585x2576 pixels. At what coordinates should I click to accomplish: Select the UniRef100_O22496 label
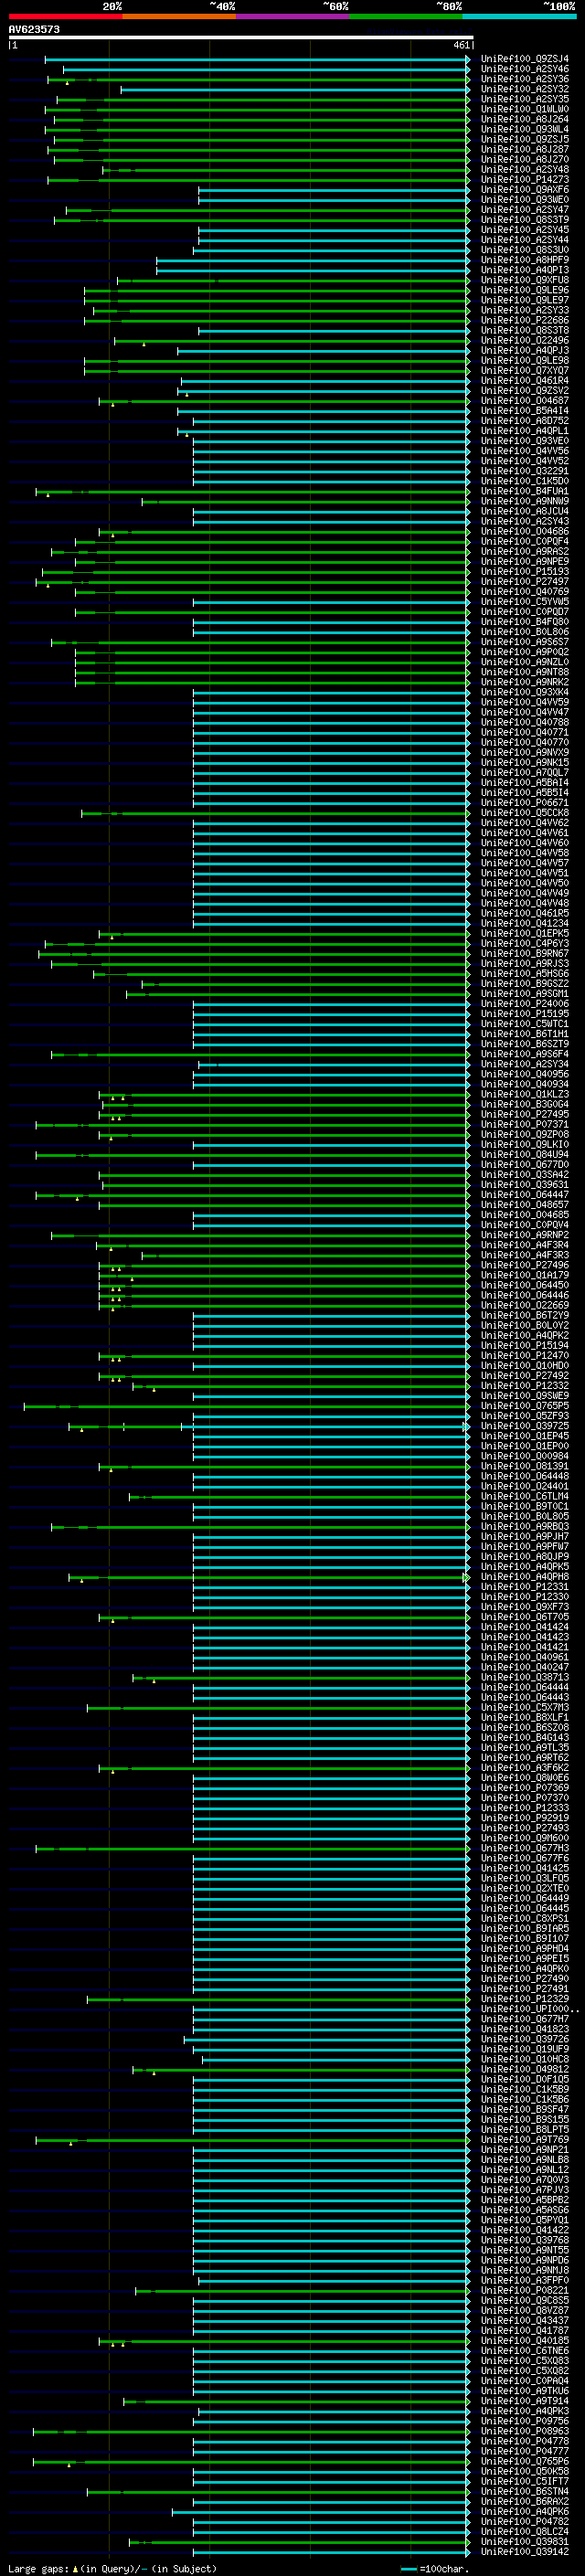[x=524, y=341]
